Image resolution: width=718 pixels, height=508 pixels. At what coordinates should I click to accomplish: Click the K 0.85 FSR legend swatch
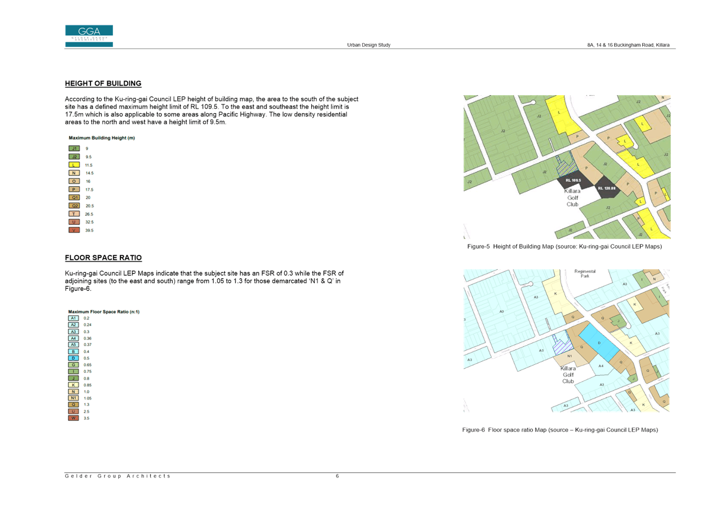[74, 385]
